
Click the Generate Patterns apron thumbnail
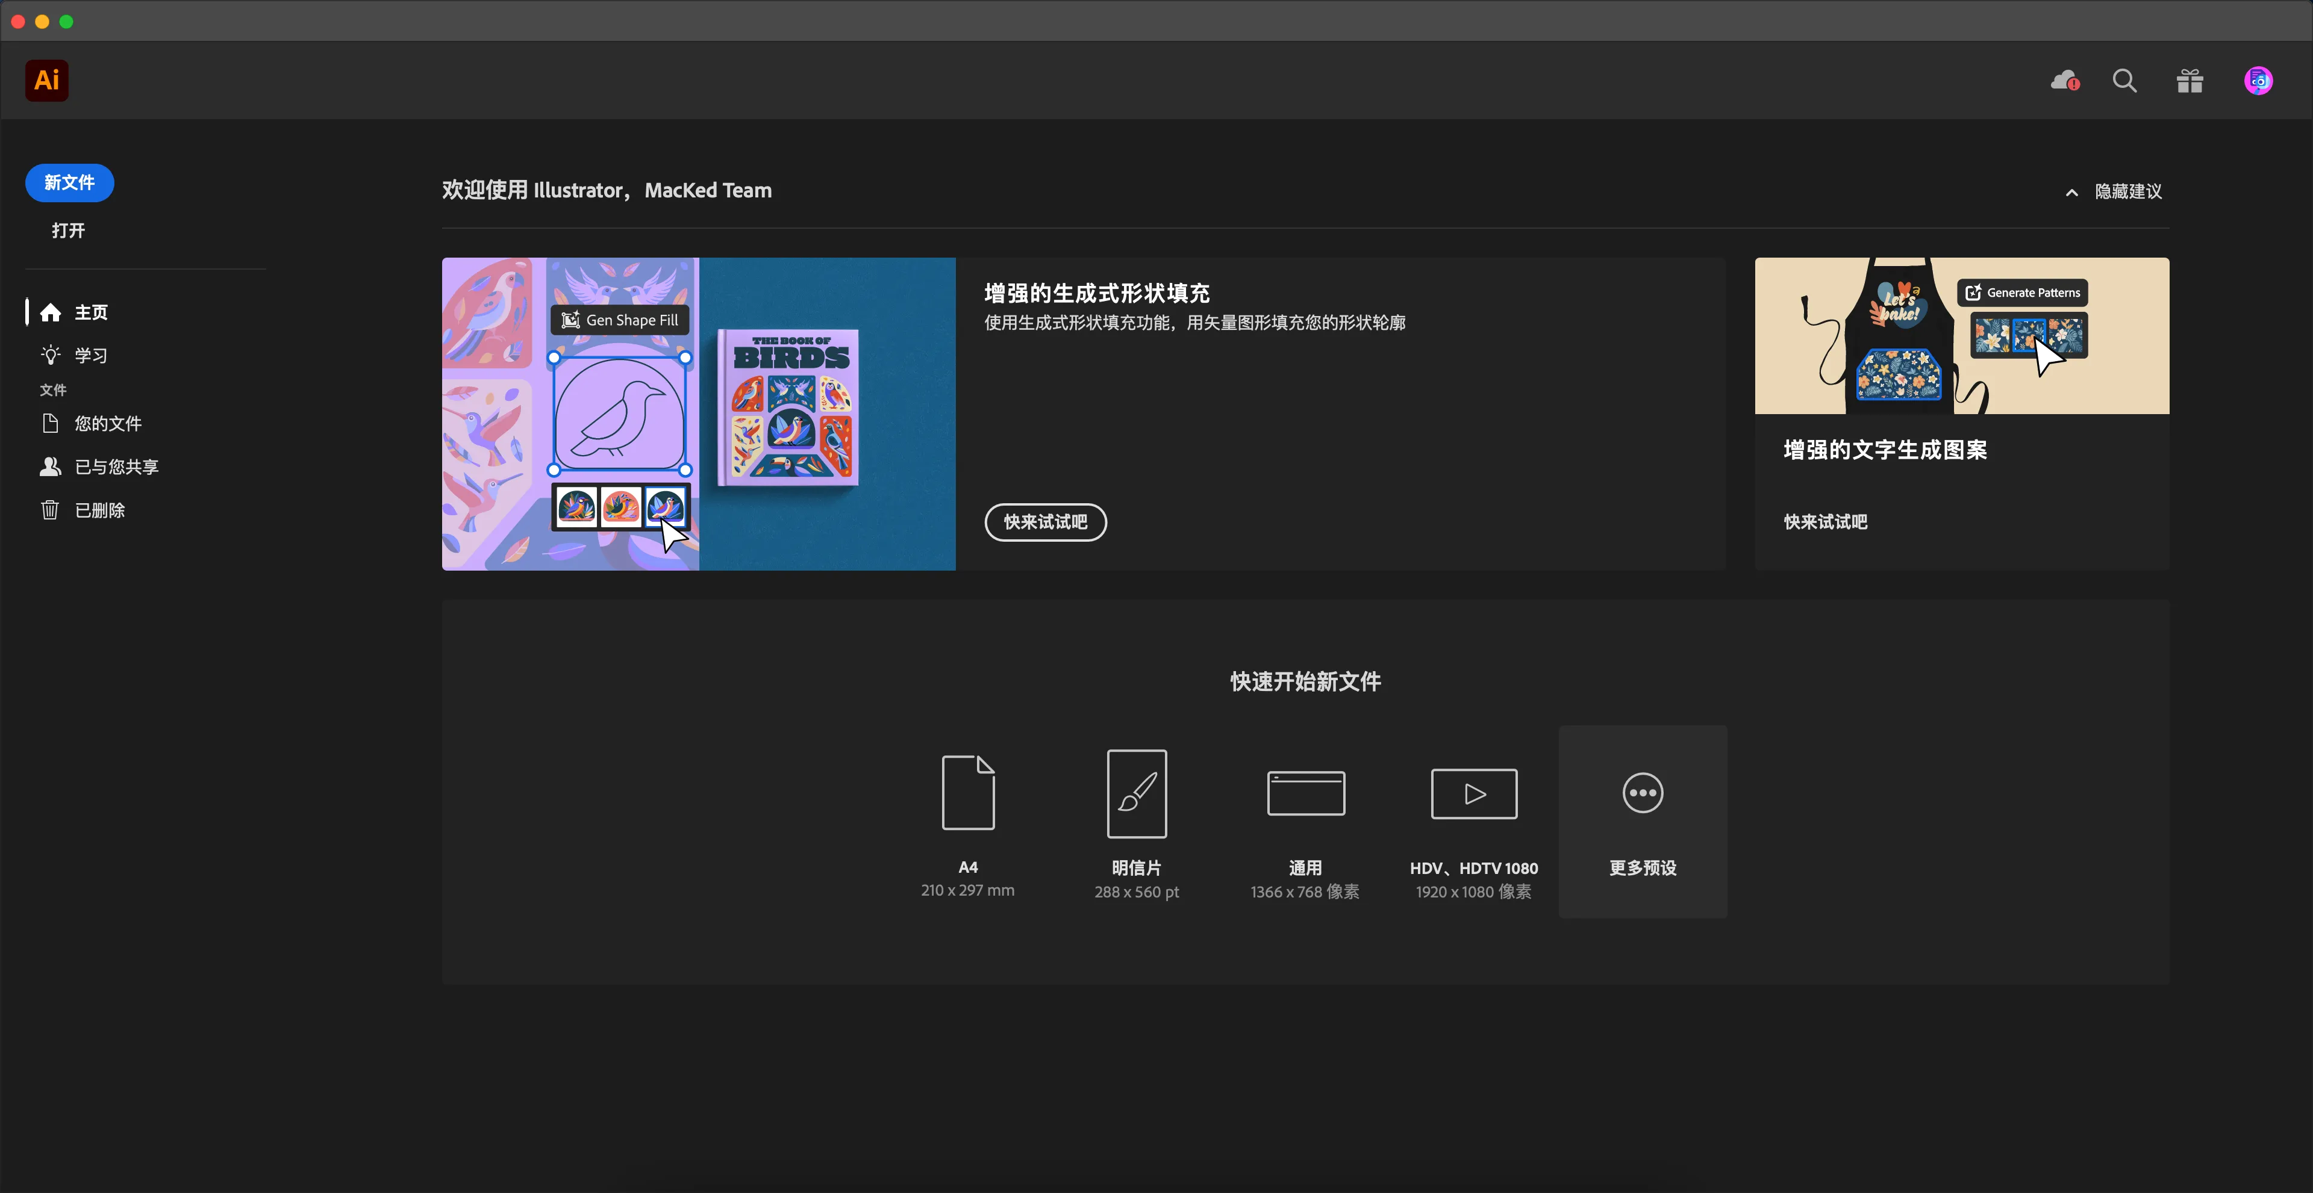[1961, 336]
